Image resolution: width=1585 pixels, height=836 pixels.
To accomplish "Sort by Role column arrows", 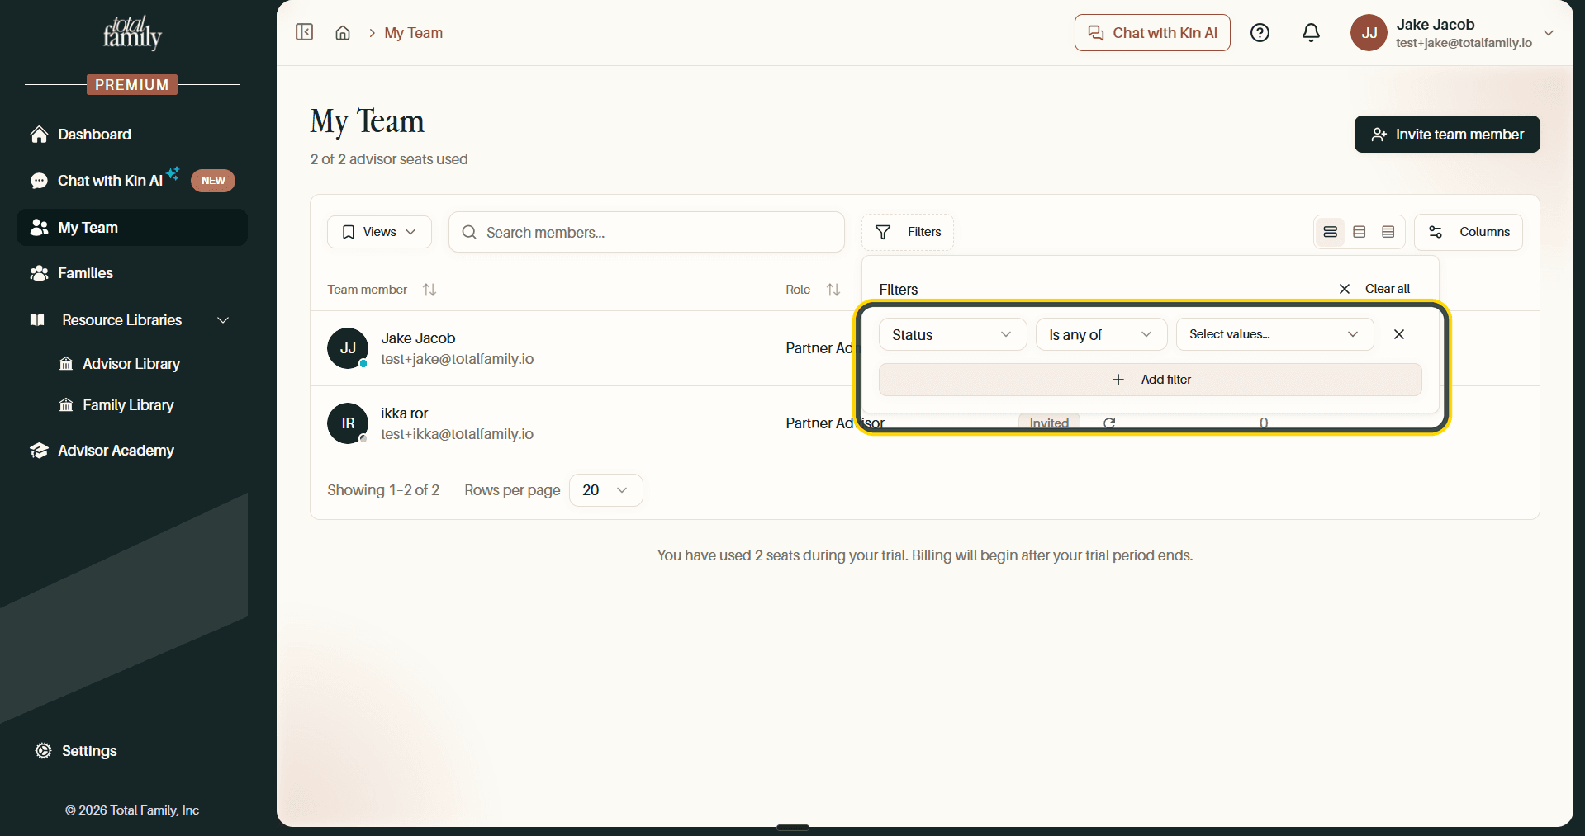I will 833,290.
